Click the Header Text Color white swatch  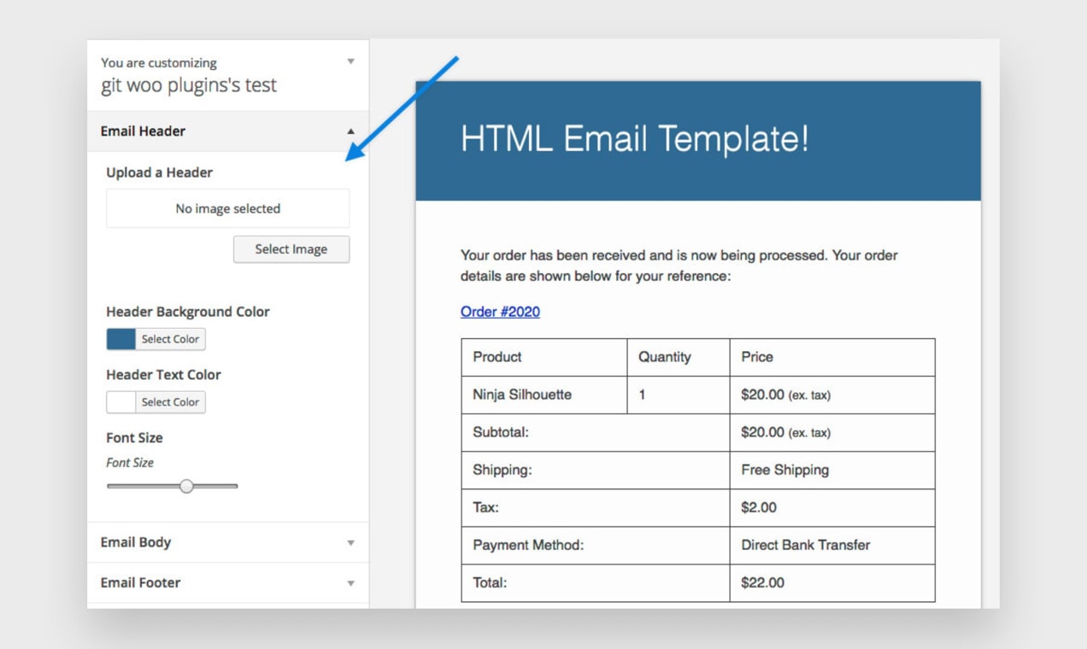pyautogui.click(x=121, y=402)
